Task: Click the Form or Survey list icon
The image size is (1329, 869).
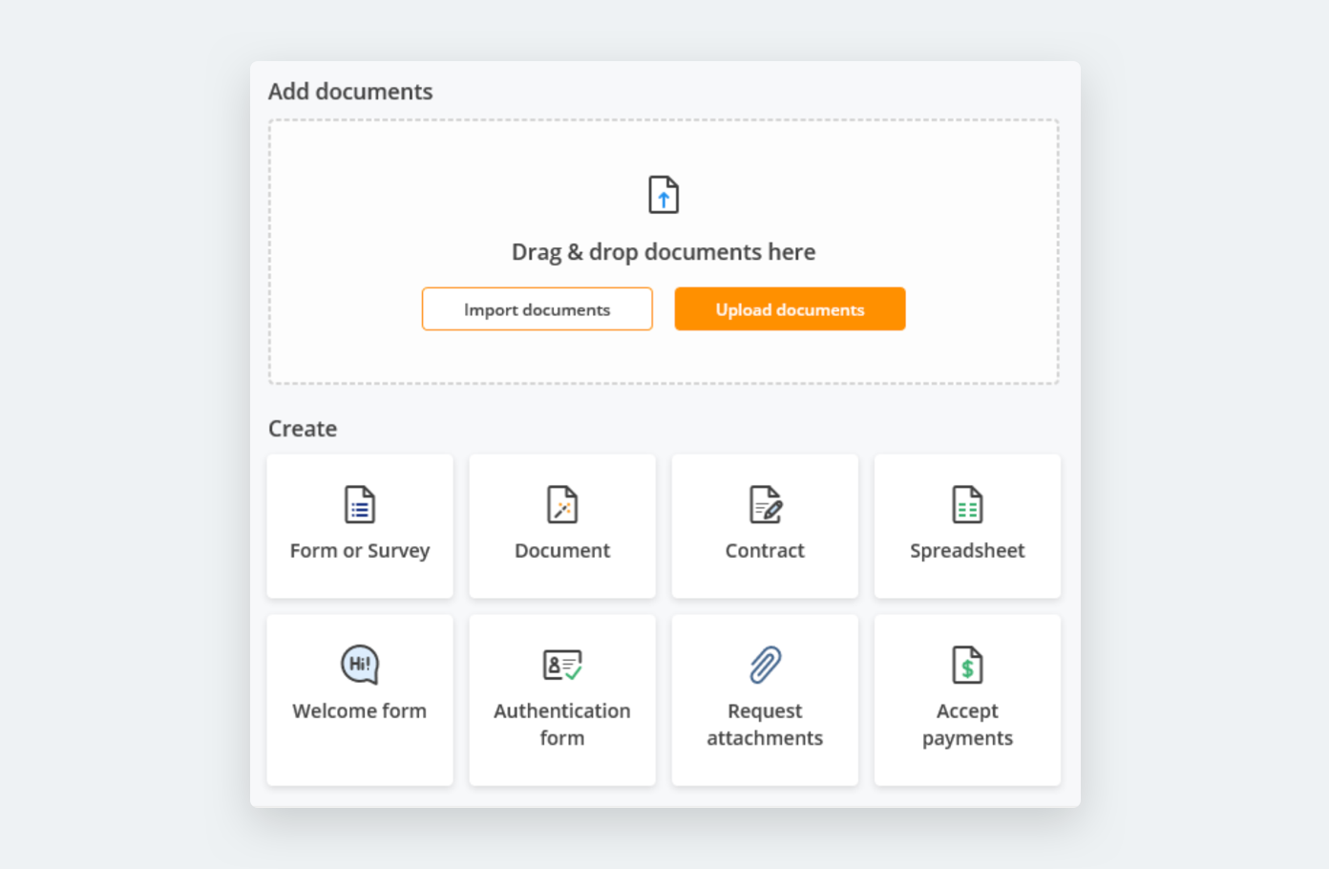Action: 360,504
